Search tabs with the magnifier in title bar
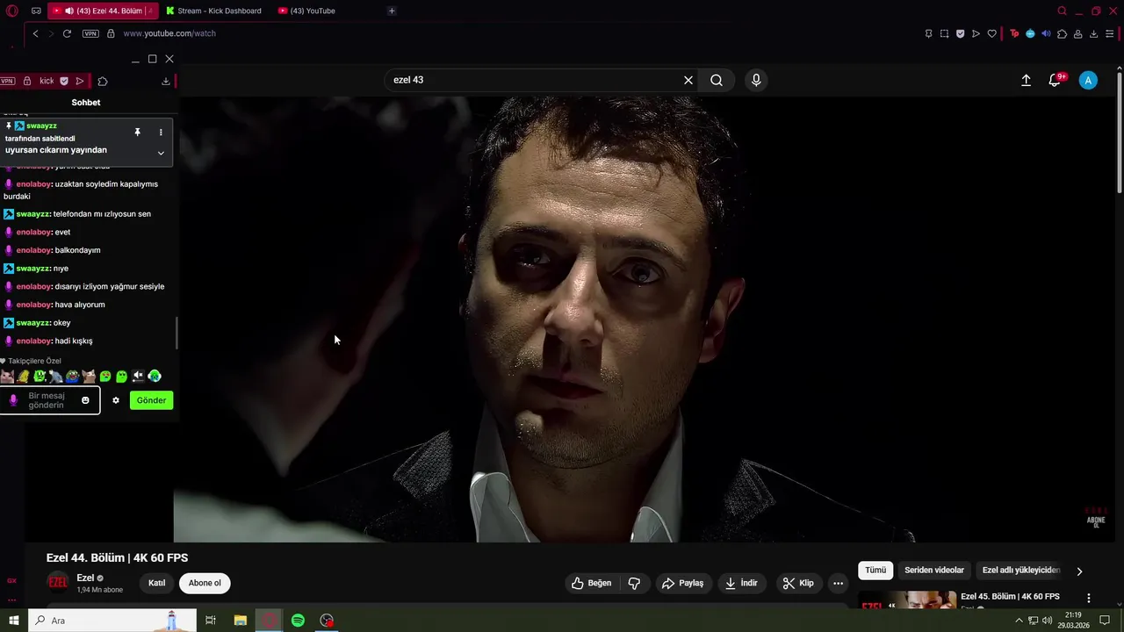 click(x=1062, y=11)
